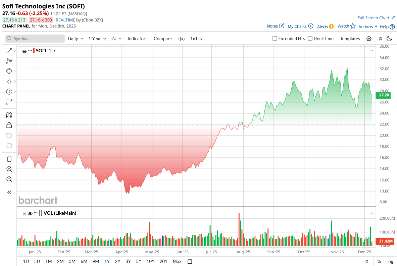Image resolution: width=397 pixels, height=266 pixels.
Task: Open the chart type dropdown
Action: tap(116, 39)
